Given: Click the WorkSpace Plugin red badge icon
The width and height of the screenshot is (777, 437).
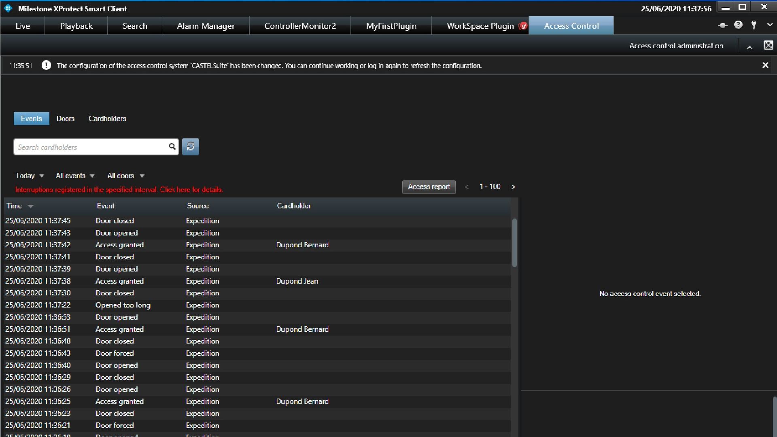Looking at the screenshot, I should tap(523, 26).
